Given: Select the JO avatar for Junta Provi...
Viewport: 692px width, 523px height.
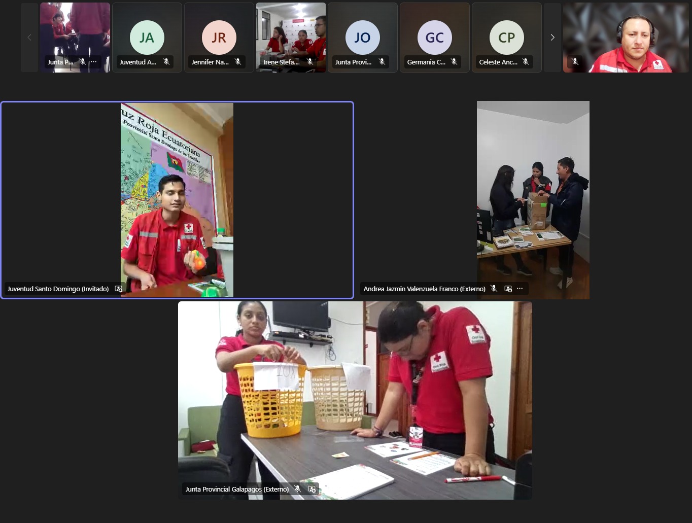Looking at the screenshot, I should 362,38.
